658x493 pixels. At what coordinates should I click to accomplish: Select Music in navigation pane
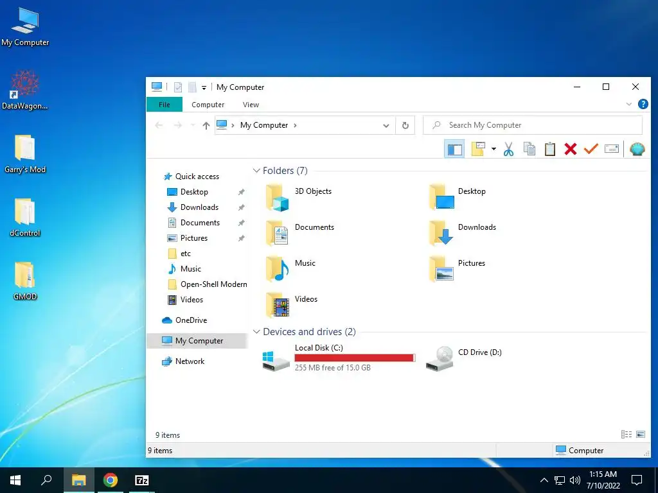point(190,269)
